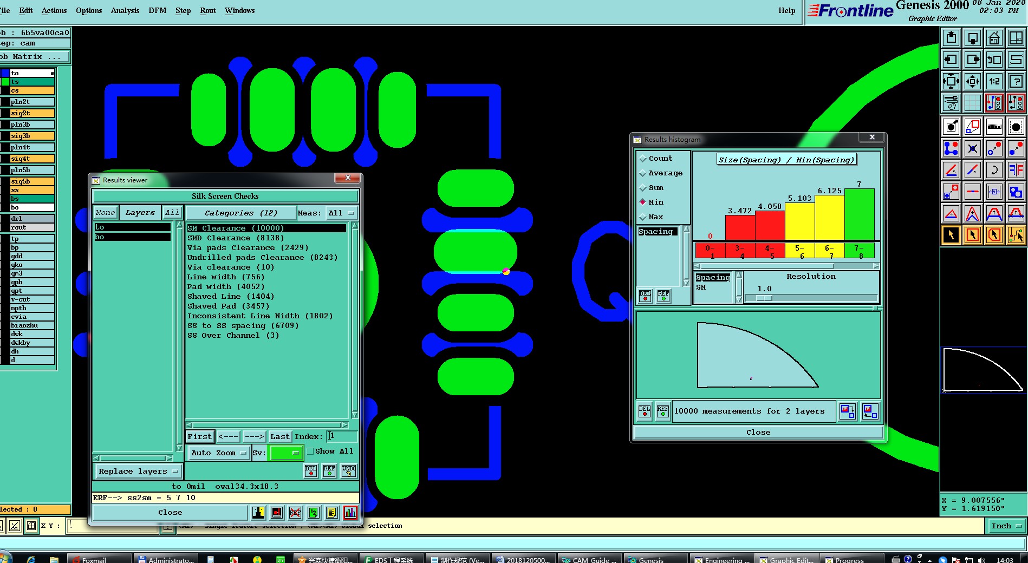Open the Edit menu
Screen dimensions: 1028x563
pos(25,10)
